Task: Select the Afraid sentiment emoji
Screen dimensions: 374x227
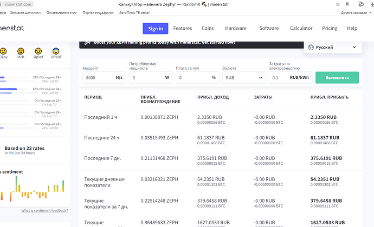Action: [x=56, y=51]
